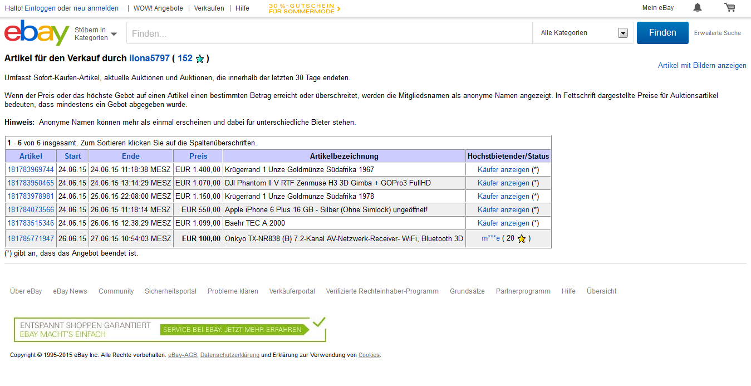Open item number 181783515346

(x=31, y=223)
